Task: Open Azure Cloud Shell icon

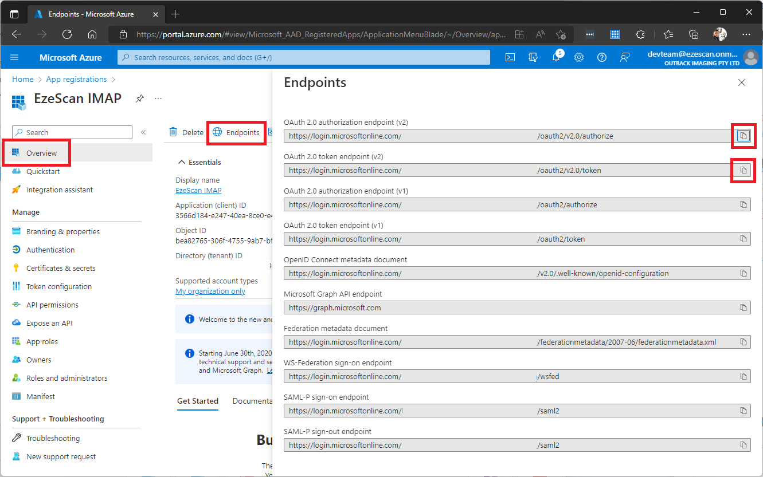Action: coord(510,57)
